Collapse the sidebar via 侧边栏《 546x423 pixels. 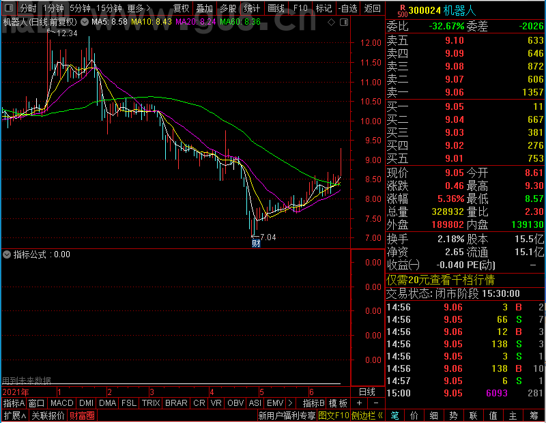(x=367, y=415)
